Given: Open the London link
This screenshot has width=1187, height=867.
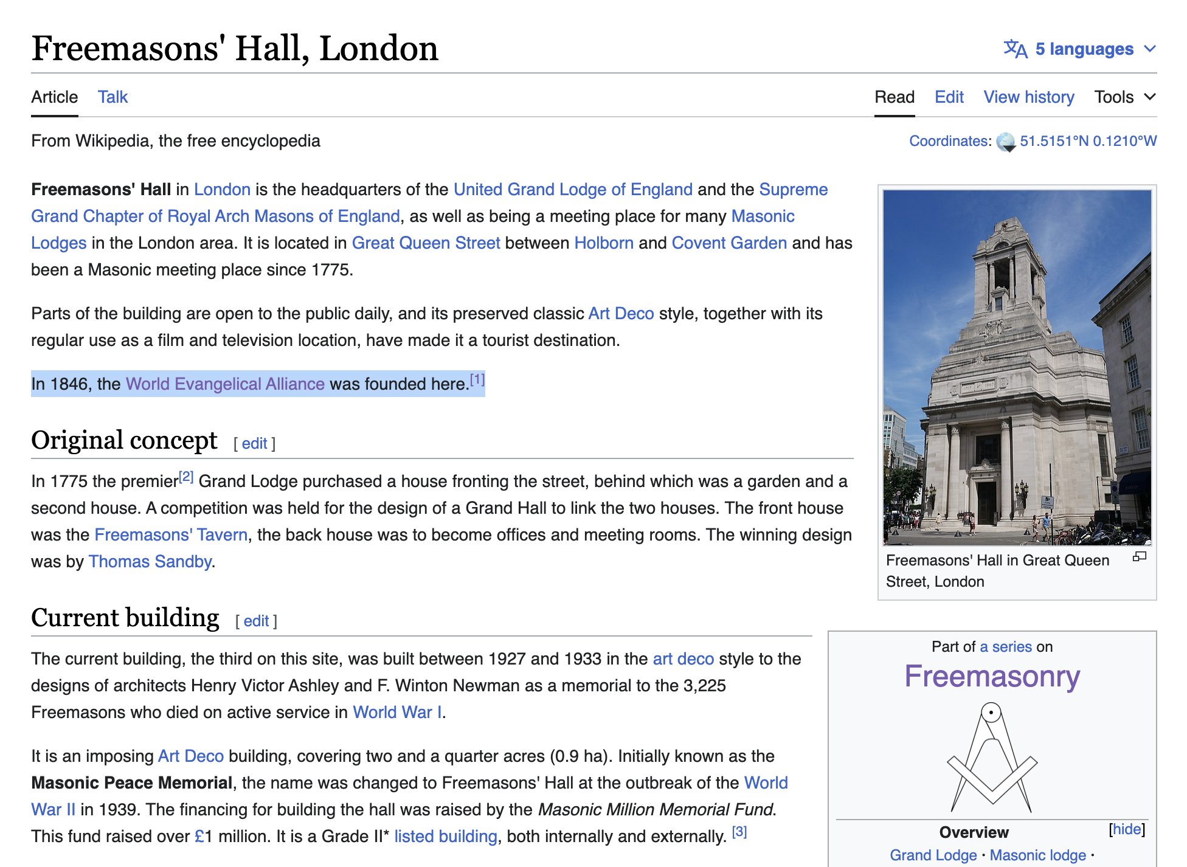Looking at the screenshot, I should click(222, 189).
